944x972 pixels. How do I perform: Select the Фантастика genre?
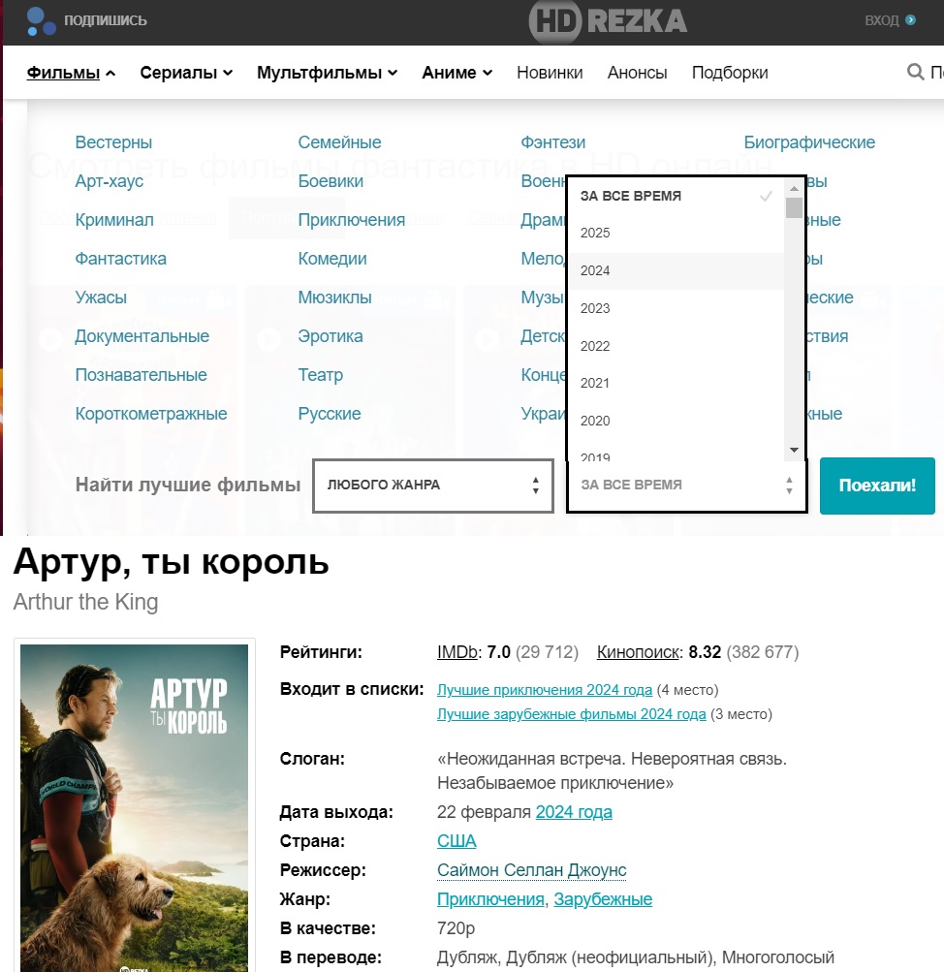[x=120, y=259]
